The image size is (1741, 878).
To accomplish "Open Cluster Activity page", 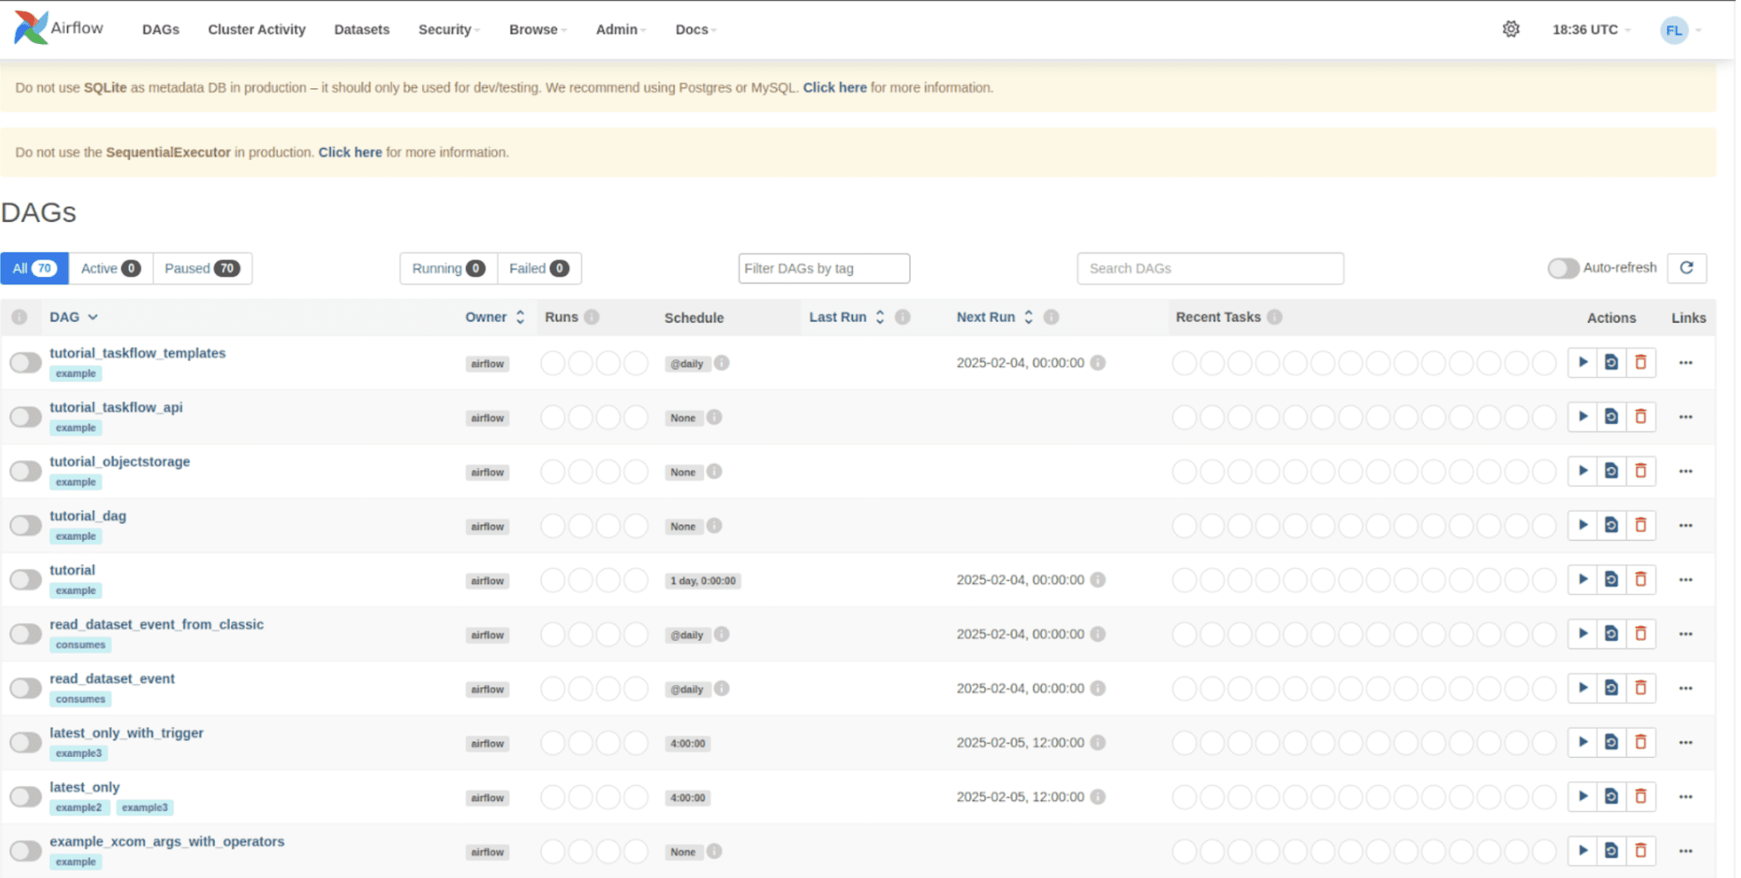I will click(257, 30).
